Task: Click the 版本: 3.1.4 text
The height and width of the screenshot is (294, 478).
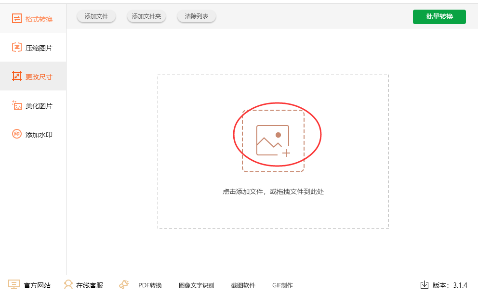Action: click(x=450, y=285)
